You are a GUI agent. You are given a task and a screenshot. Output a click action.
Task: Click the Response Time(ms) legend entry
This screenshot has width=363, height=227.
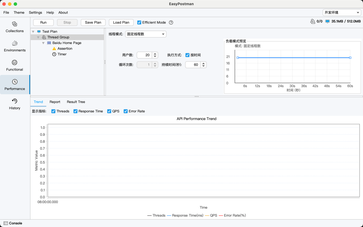(185, 215)
